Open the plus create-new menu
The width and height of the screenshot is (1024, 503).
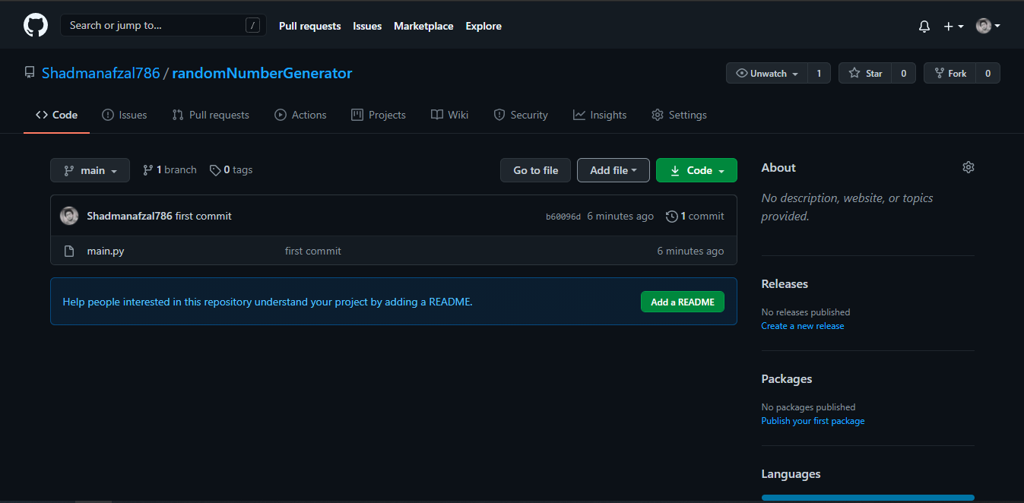(953, 26)
